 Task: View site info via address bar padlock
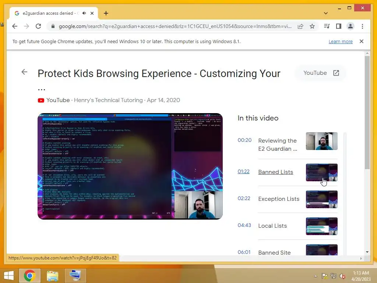tap(53, 26)
